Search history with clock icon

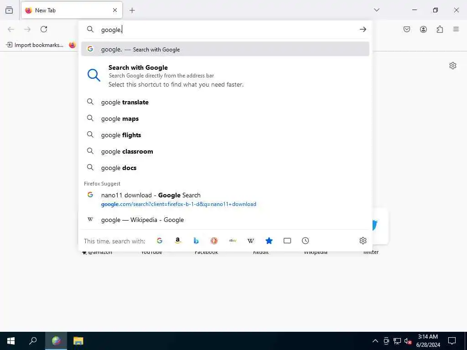(305, 241)
